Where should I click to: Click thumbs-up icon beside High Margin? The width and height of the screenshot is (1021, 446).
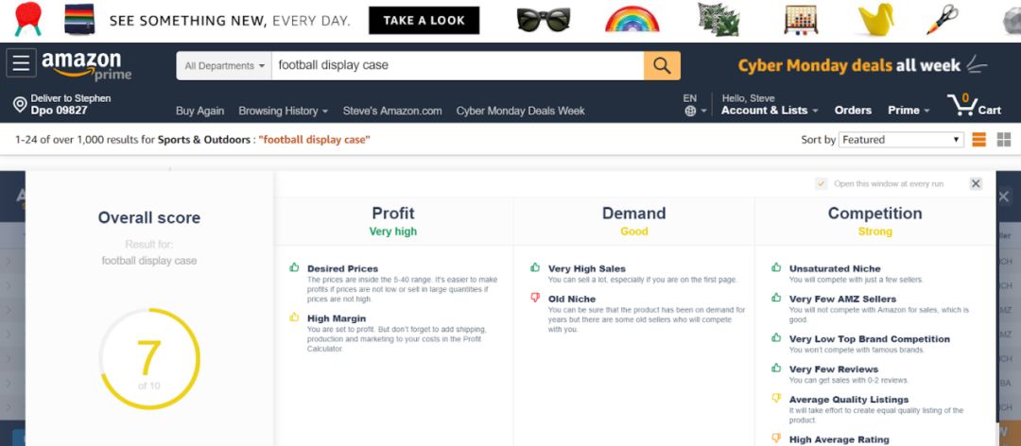[x=294, y=317]
